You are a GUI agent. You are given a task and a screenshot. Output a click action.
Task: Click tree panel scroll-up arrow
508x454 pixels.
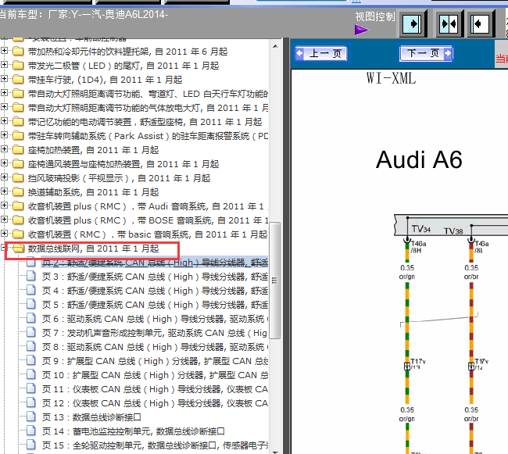275,46
